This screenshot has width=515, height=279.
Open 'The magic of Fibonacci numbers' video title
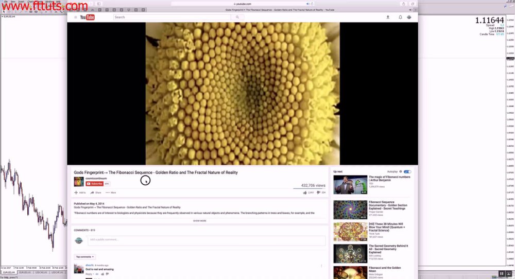pyautogui.click(x=389, y=179)
